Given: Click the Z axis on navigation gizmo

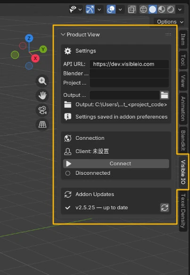Looking at the screenshot, I should [29, 38].
